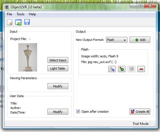Click the Modify button in Viewing Parameters
Viewport: 160px width, 132px height.
coord(58,86)
